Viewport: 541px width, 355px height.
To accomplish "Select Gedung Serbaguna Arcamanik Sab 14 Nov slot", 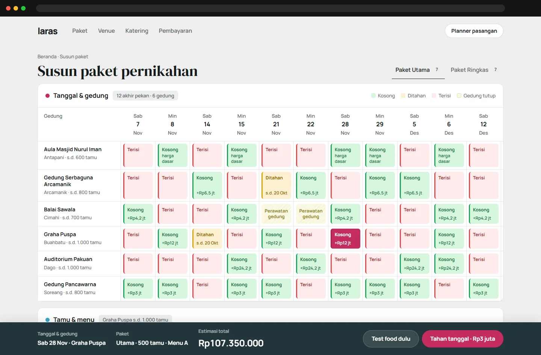I will 207,185.
